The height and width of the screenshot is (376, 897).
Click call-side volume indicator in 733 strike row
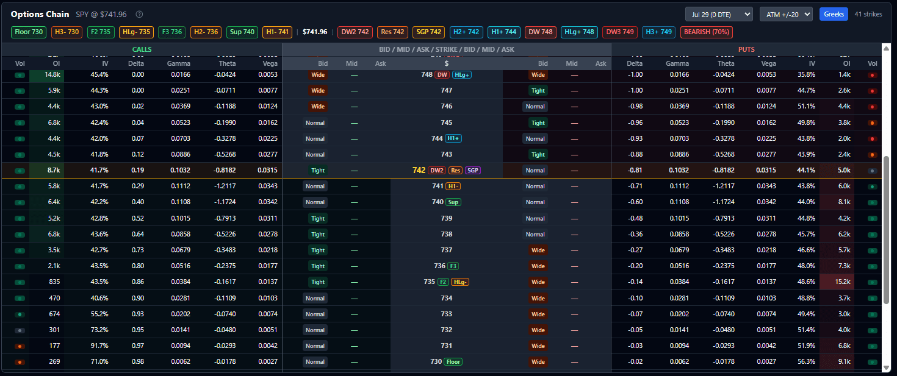tap(20, 314)
